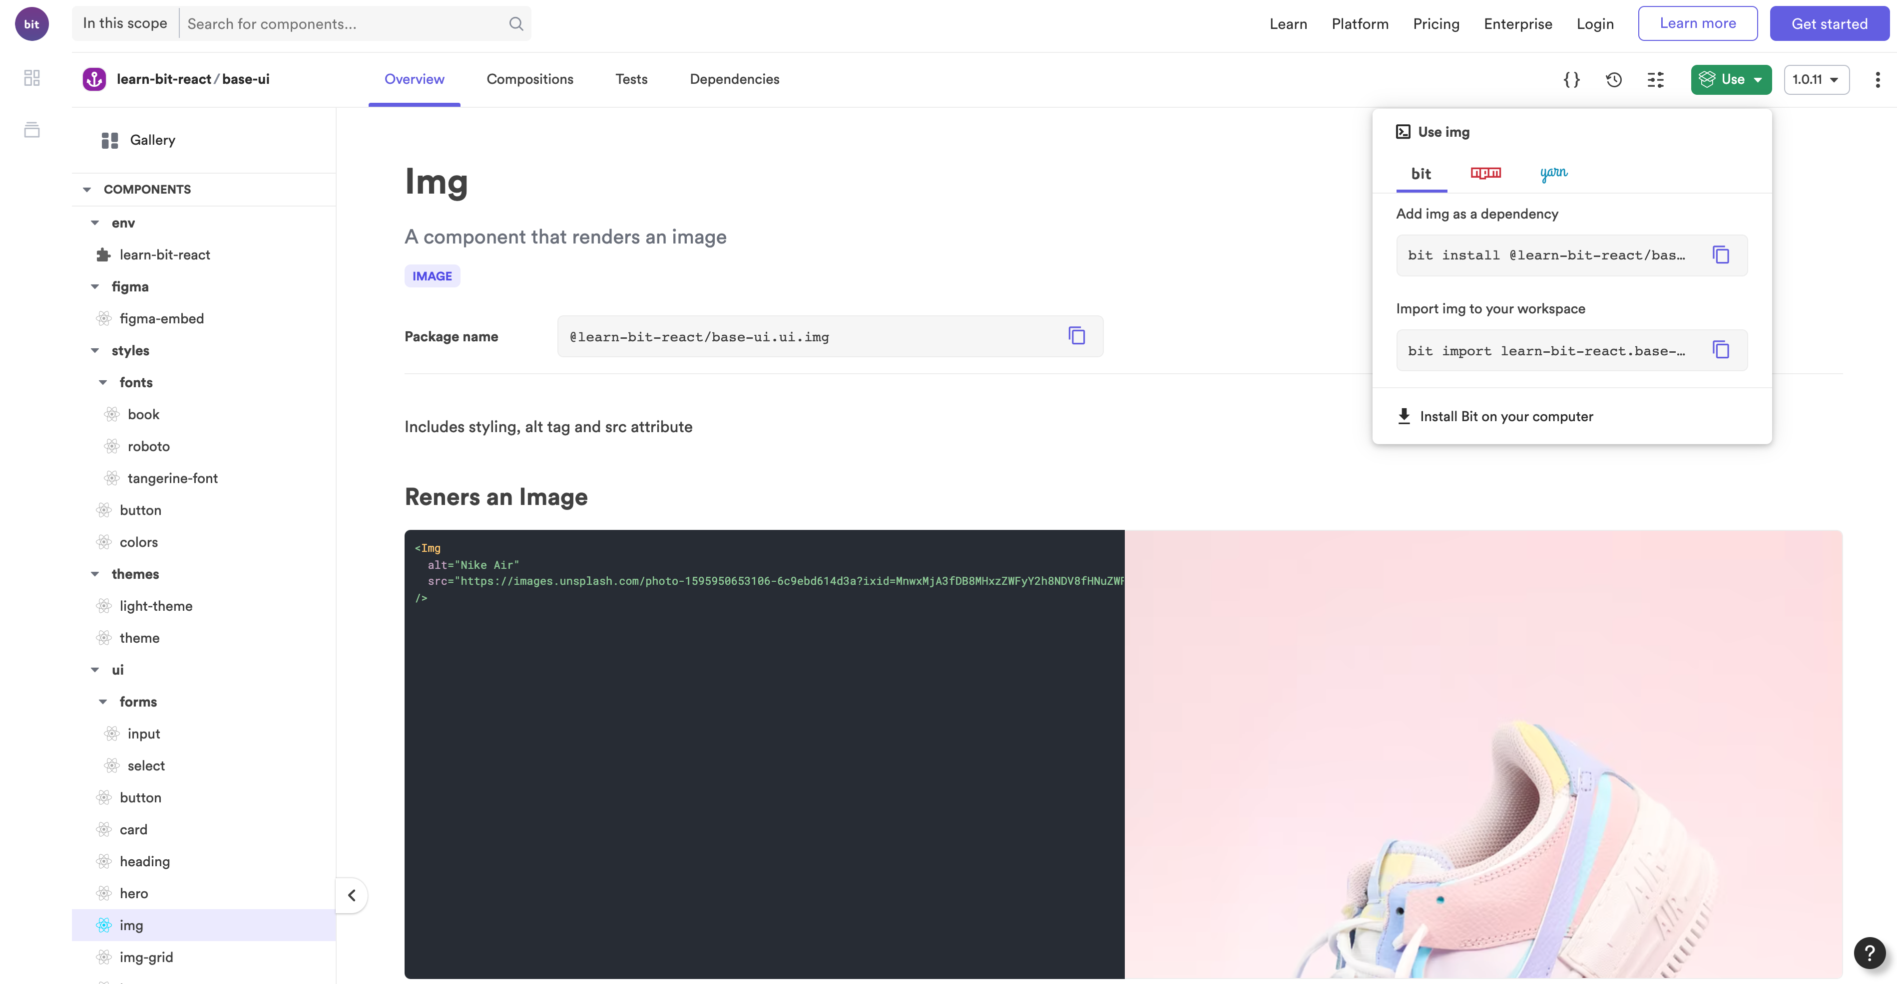Open the 1.0.11 version dropdown
The image size is (1897, 984).
(x=1816, y=79)
